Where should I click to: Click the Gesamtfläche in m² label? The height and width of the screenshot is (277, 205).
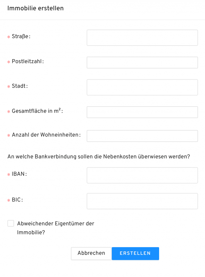(x=37, y=111)
